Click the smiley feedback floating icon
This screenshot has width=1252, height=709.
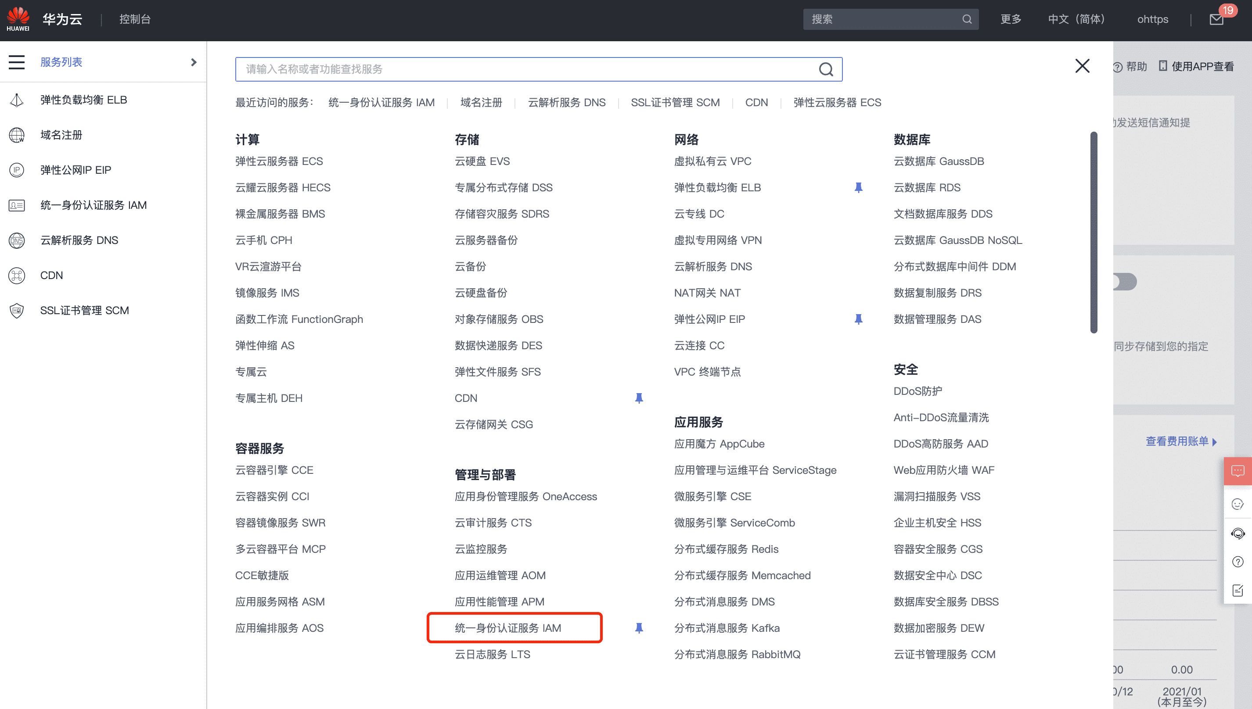[1238, 504]
